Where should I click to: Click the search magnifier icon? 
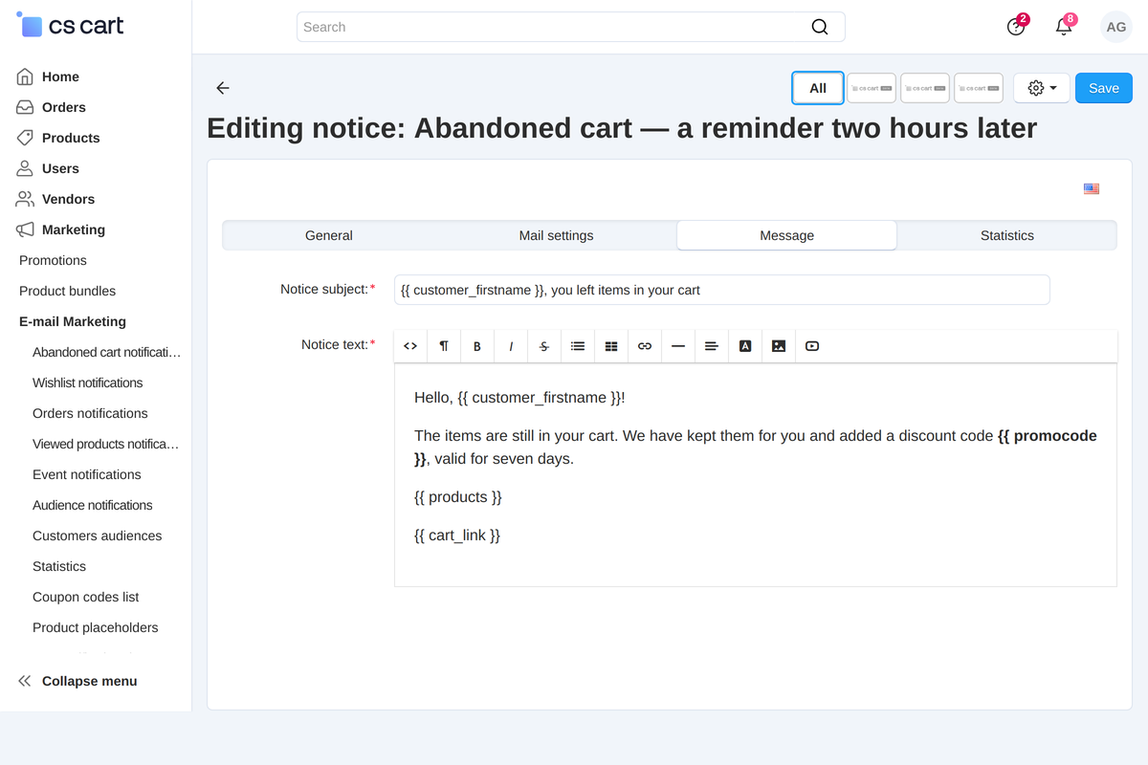click(820, 27)
